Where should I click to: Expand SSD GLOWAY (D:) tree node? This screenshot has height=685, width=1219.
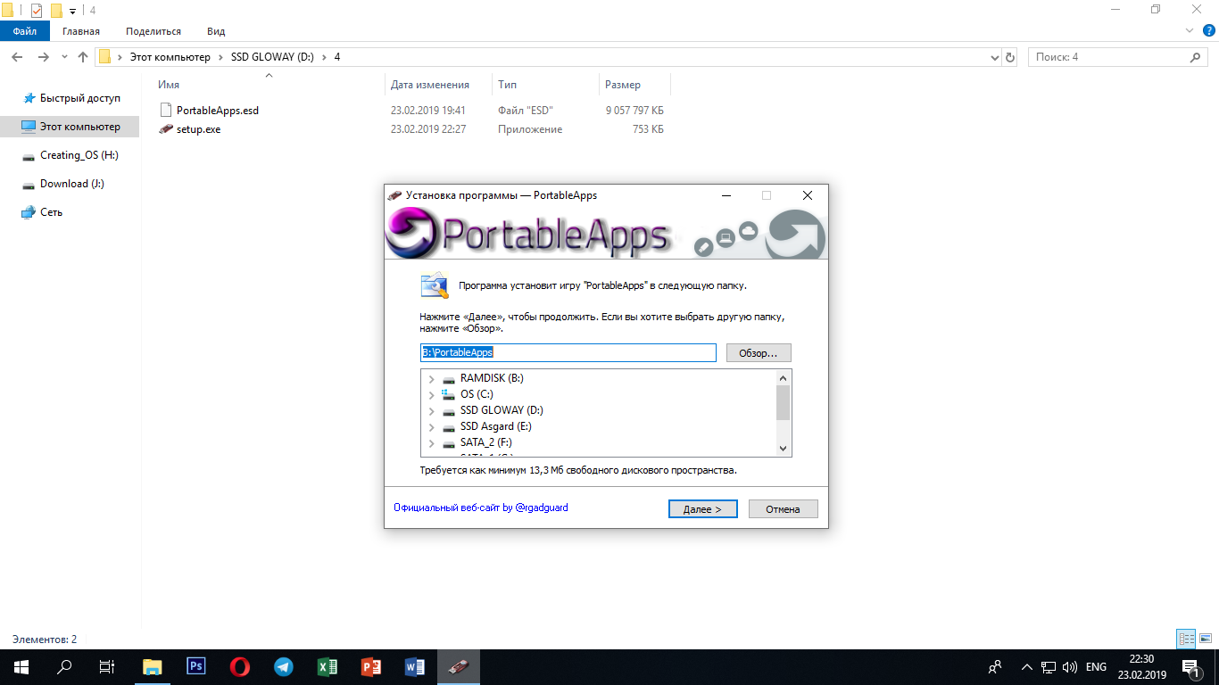(432, 410)
